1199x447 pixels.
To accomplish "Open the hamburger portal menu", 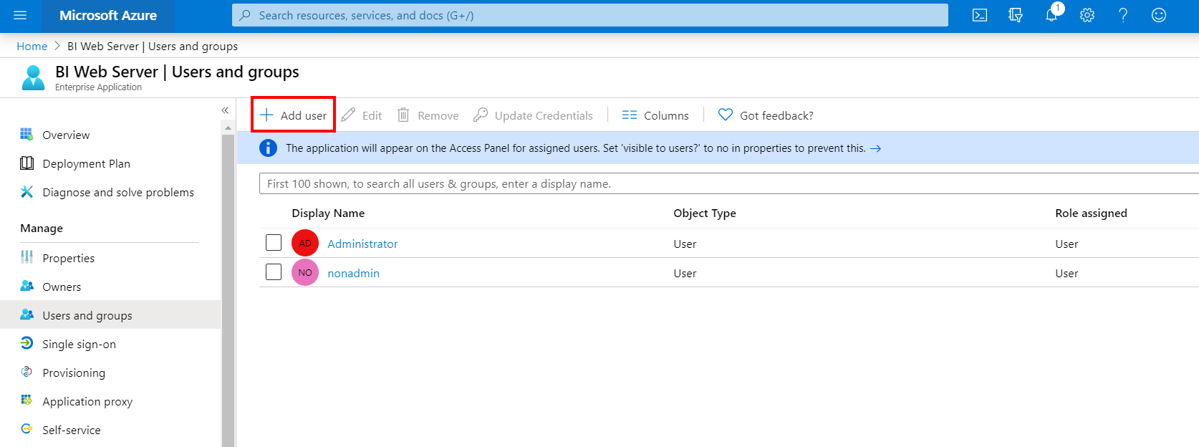I will pyautogui.click(x=20, y=15).
